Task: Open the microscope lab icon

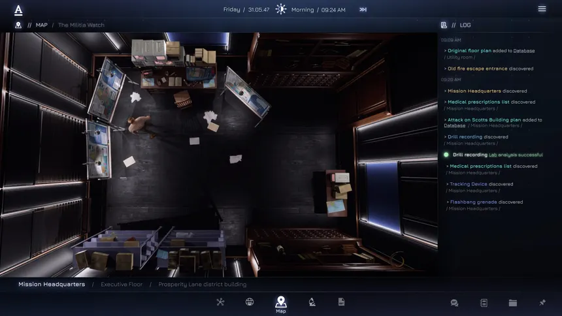Action: click(312, 302)
